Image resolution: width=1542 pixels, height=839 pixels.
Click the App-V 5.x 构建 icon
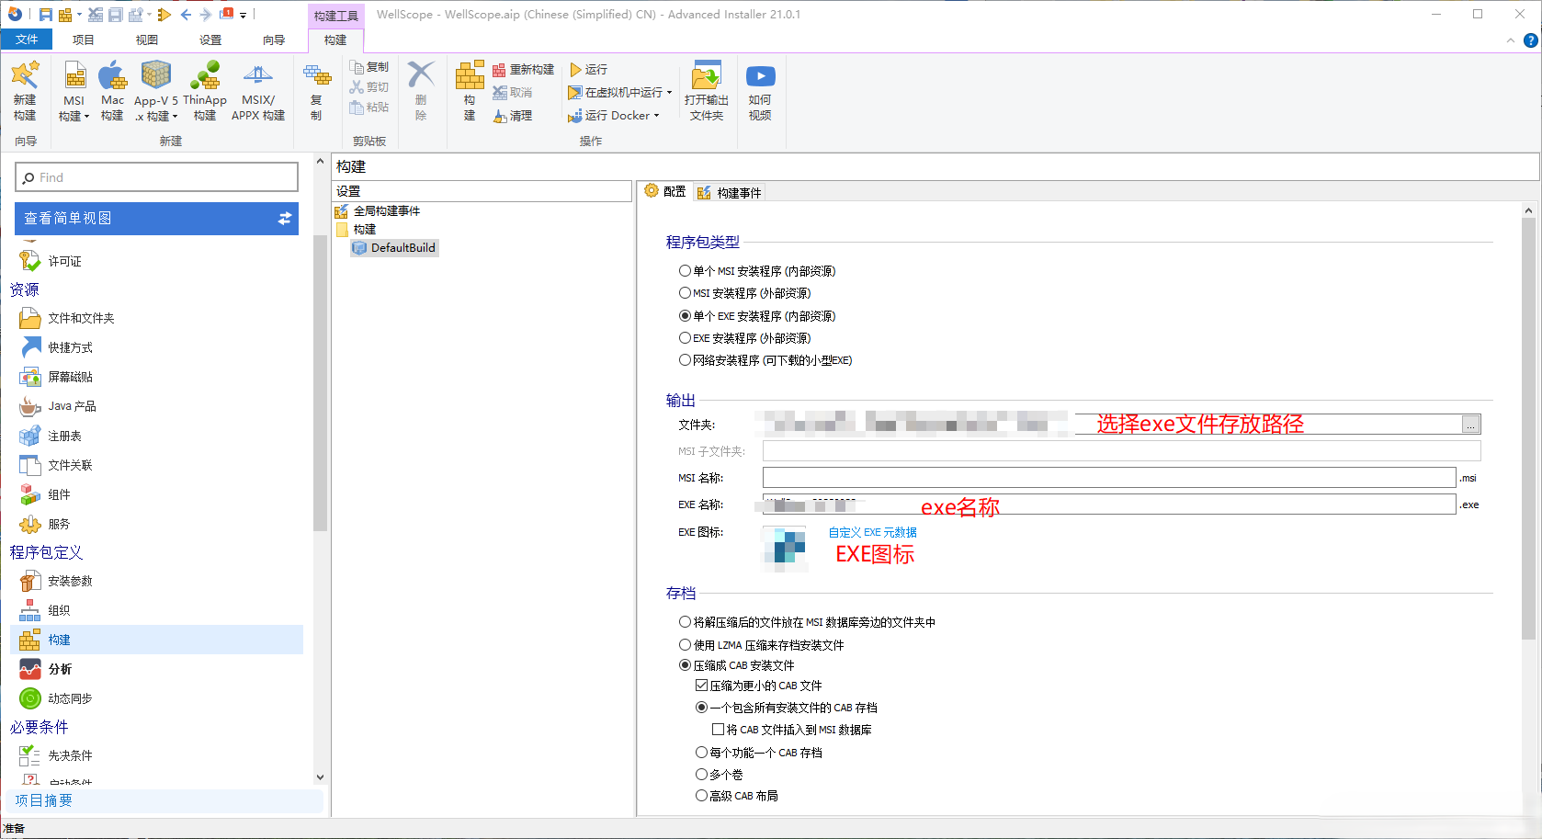(x=156, y=75)
